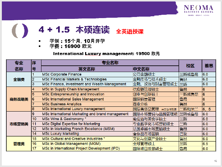Click the '专业名称' merged header cell
Screen dimensions: 222x167
point(110,63)
